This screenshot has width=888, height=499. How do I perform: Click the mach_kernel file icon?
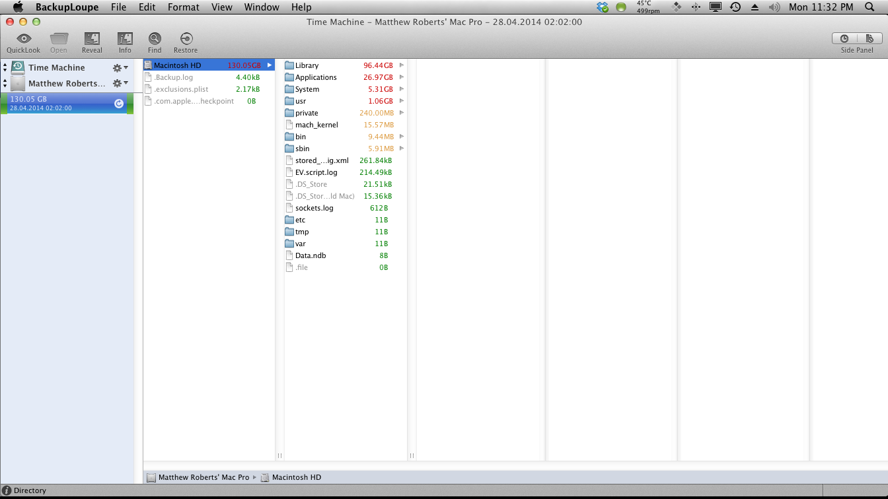(289, 125)
